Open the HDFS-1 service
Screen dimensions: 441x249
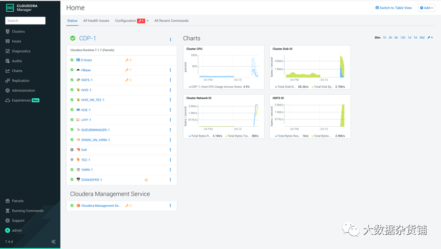tap(87, 80)
